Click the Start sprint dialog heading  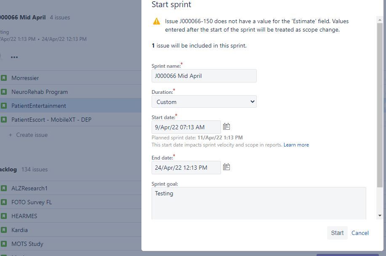(x=171, y=5)
